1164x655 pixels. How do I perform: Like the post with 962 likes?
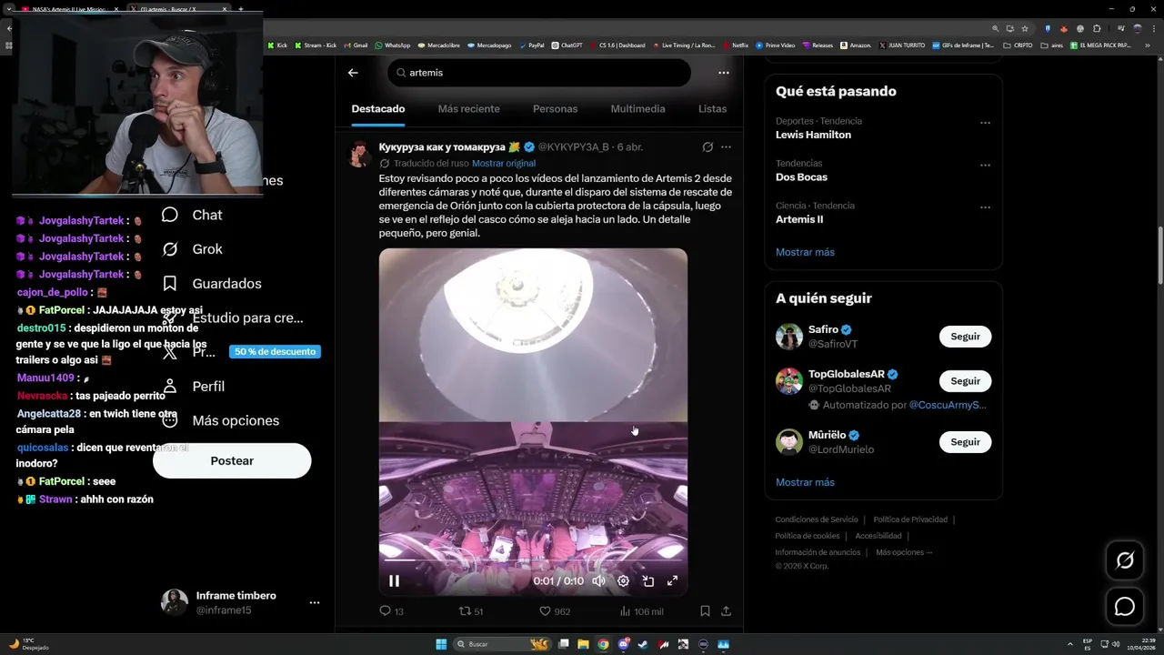(555, 611)
